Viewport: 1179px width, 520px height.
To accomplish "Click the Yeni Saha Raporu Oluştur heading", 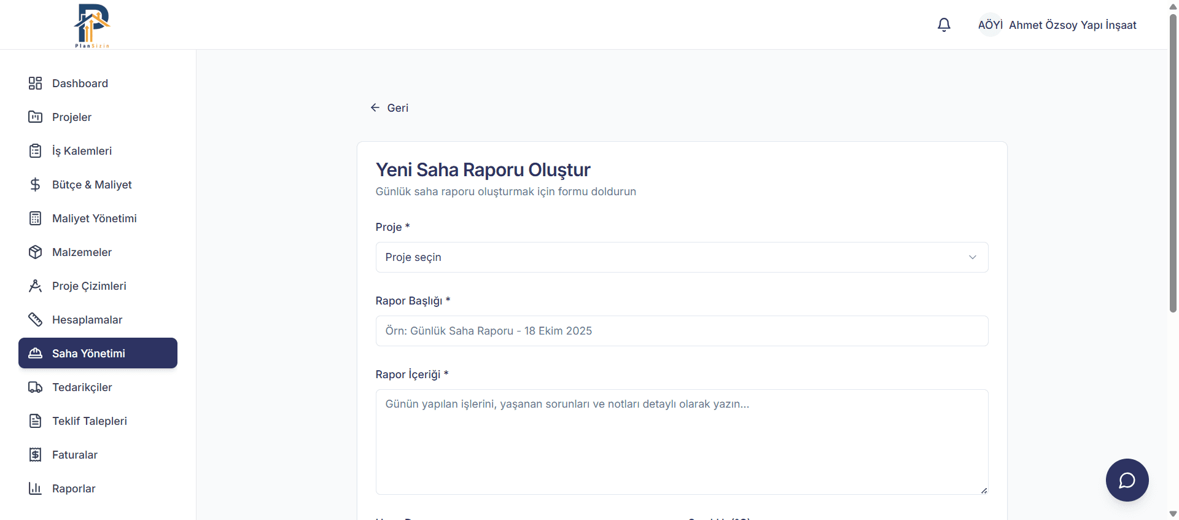I will pyautogui.click(x=483, y=169).
